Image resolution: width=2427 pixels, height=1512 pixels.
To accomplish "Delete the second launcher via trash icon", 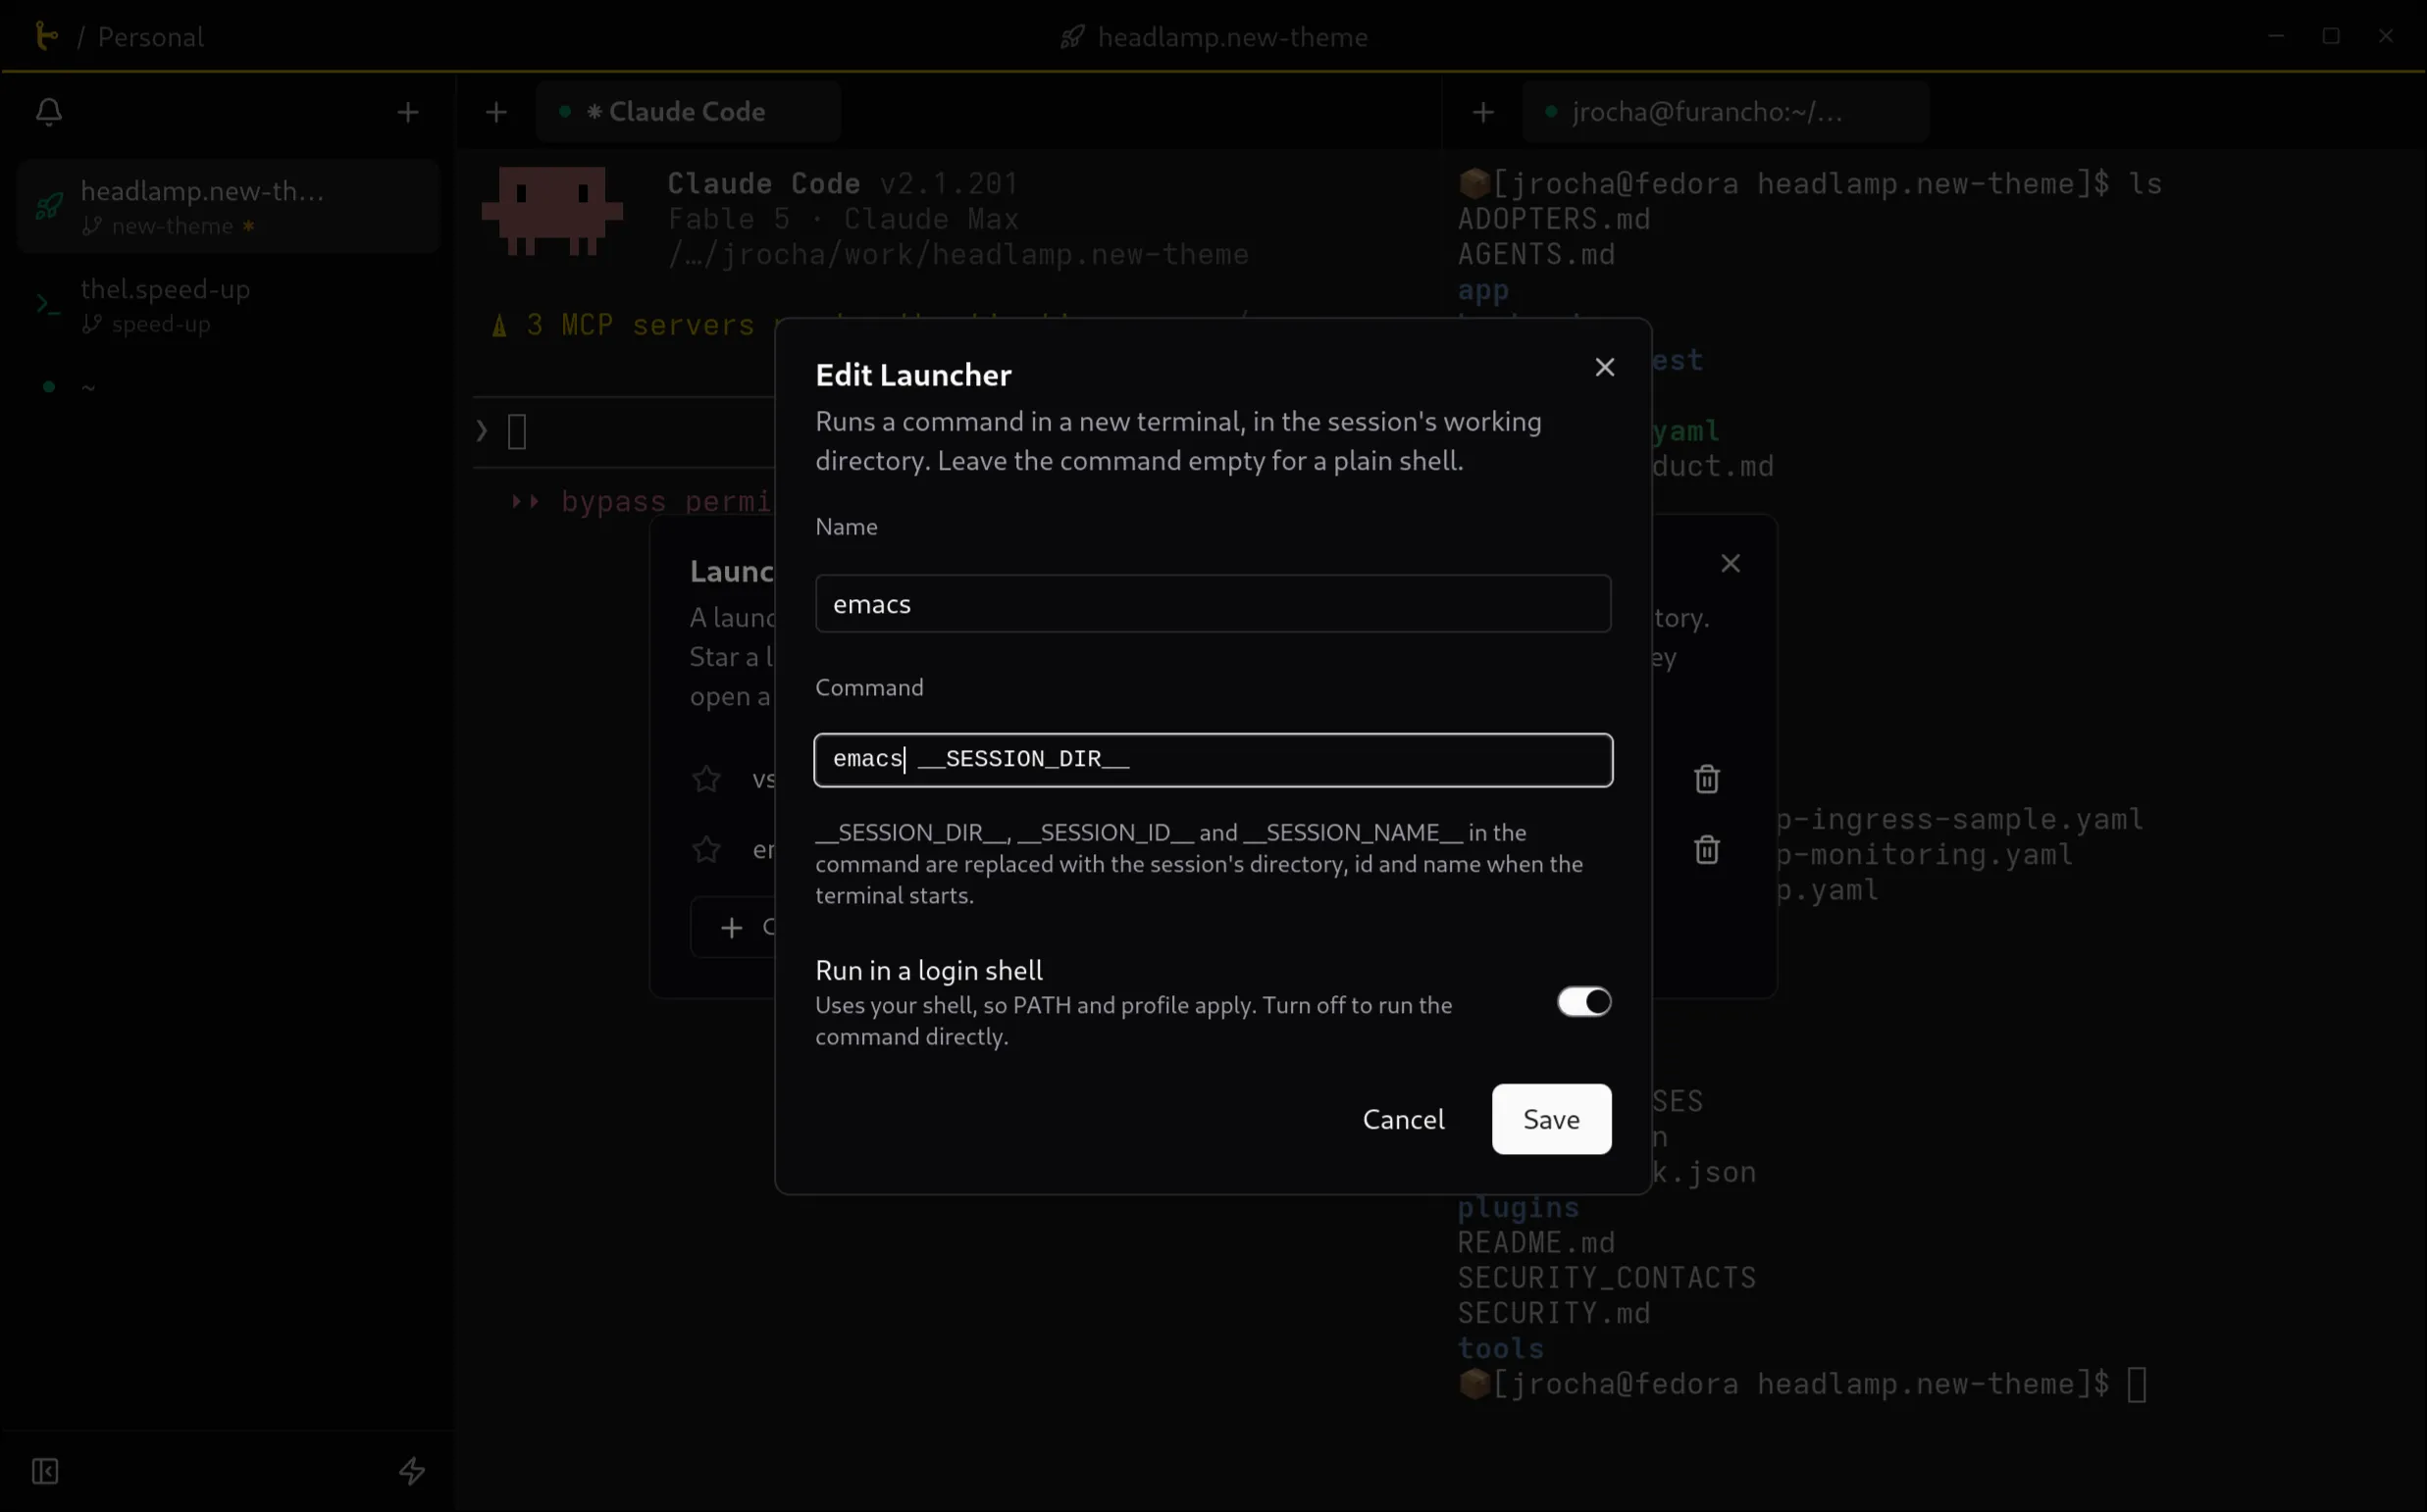I will click(1706, 850).
